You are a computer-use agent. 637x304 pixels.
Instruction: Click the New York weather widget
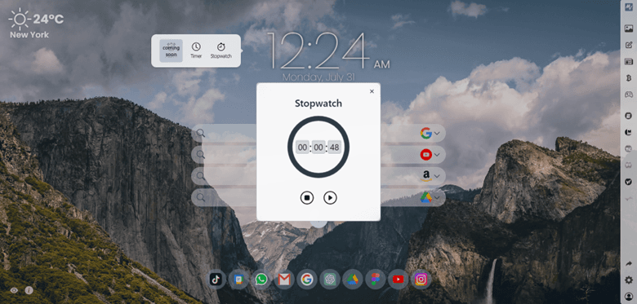[x=36, y=24]
